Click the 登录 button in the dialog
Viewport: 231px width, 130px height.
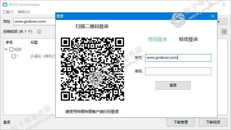(173, 85)
